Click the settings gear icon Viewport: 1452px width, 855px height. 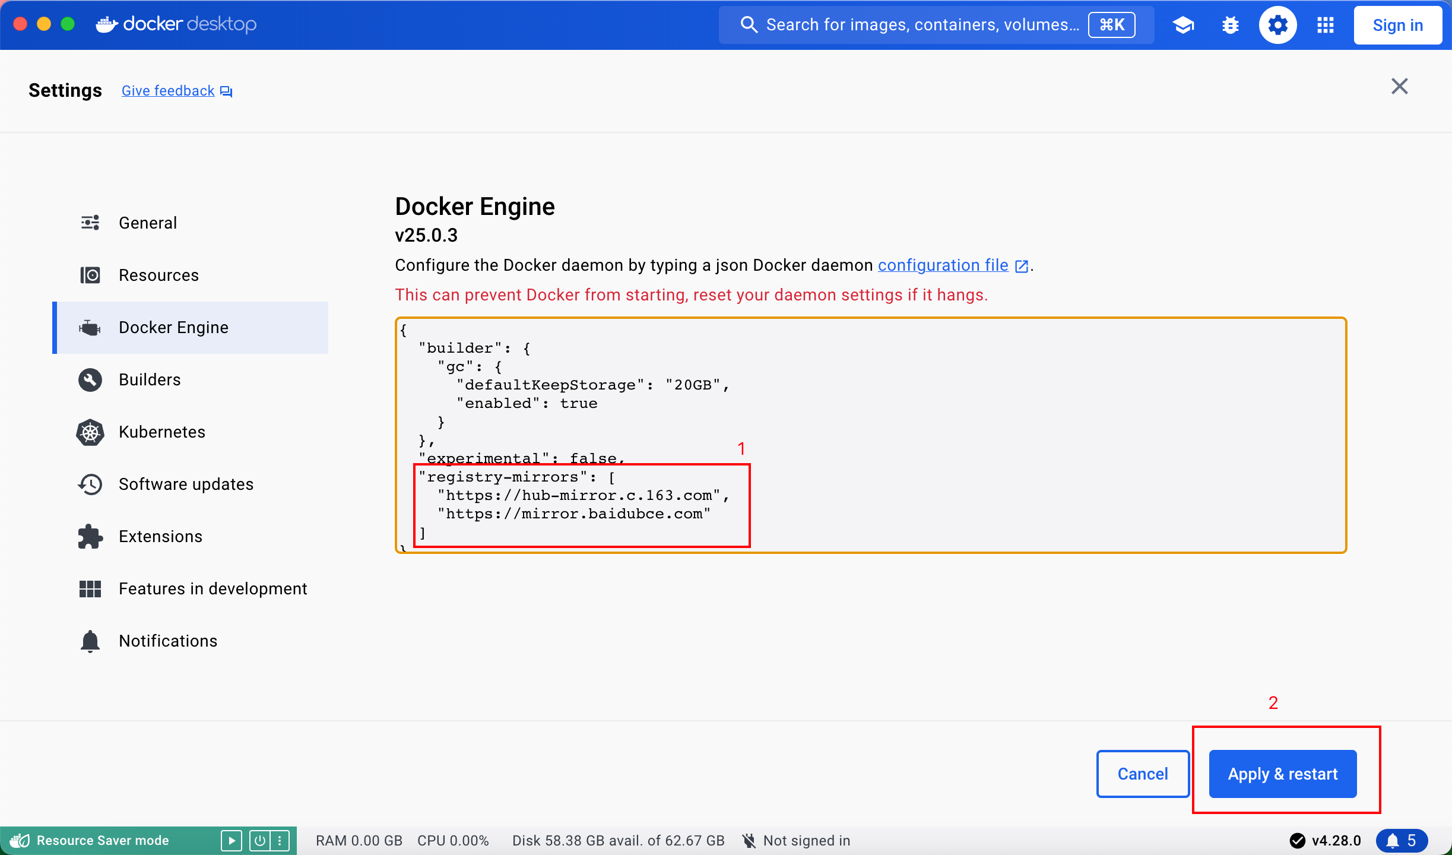(1278, 26)
